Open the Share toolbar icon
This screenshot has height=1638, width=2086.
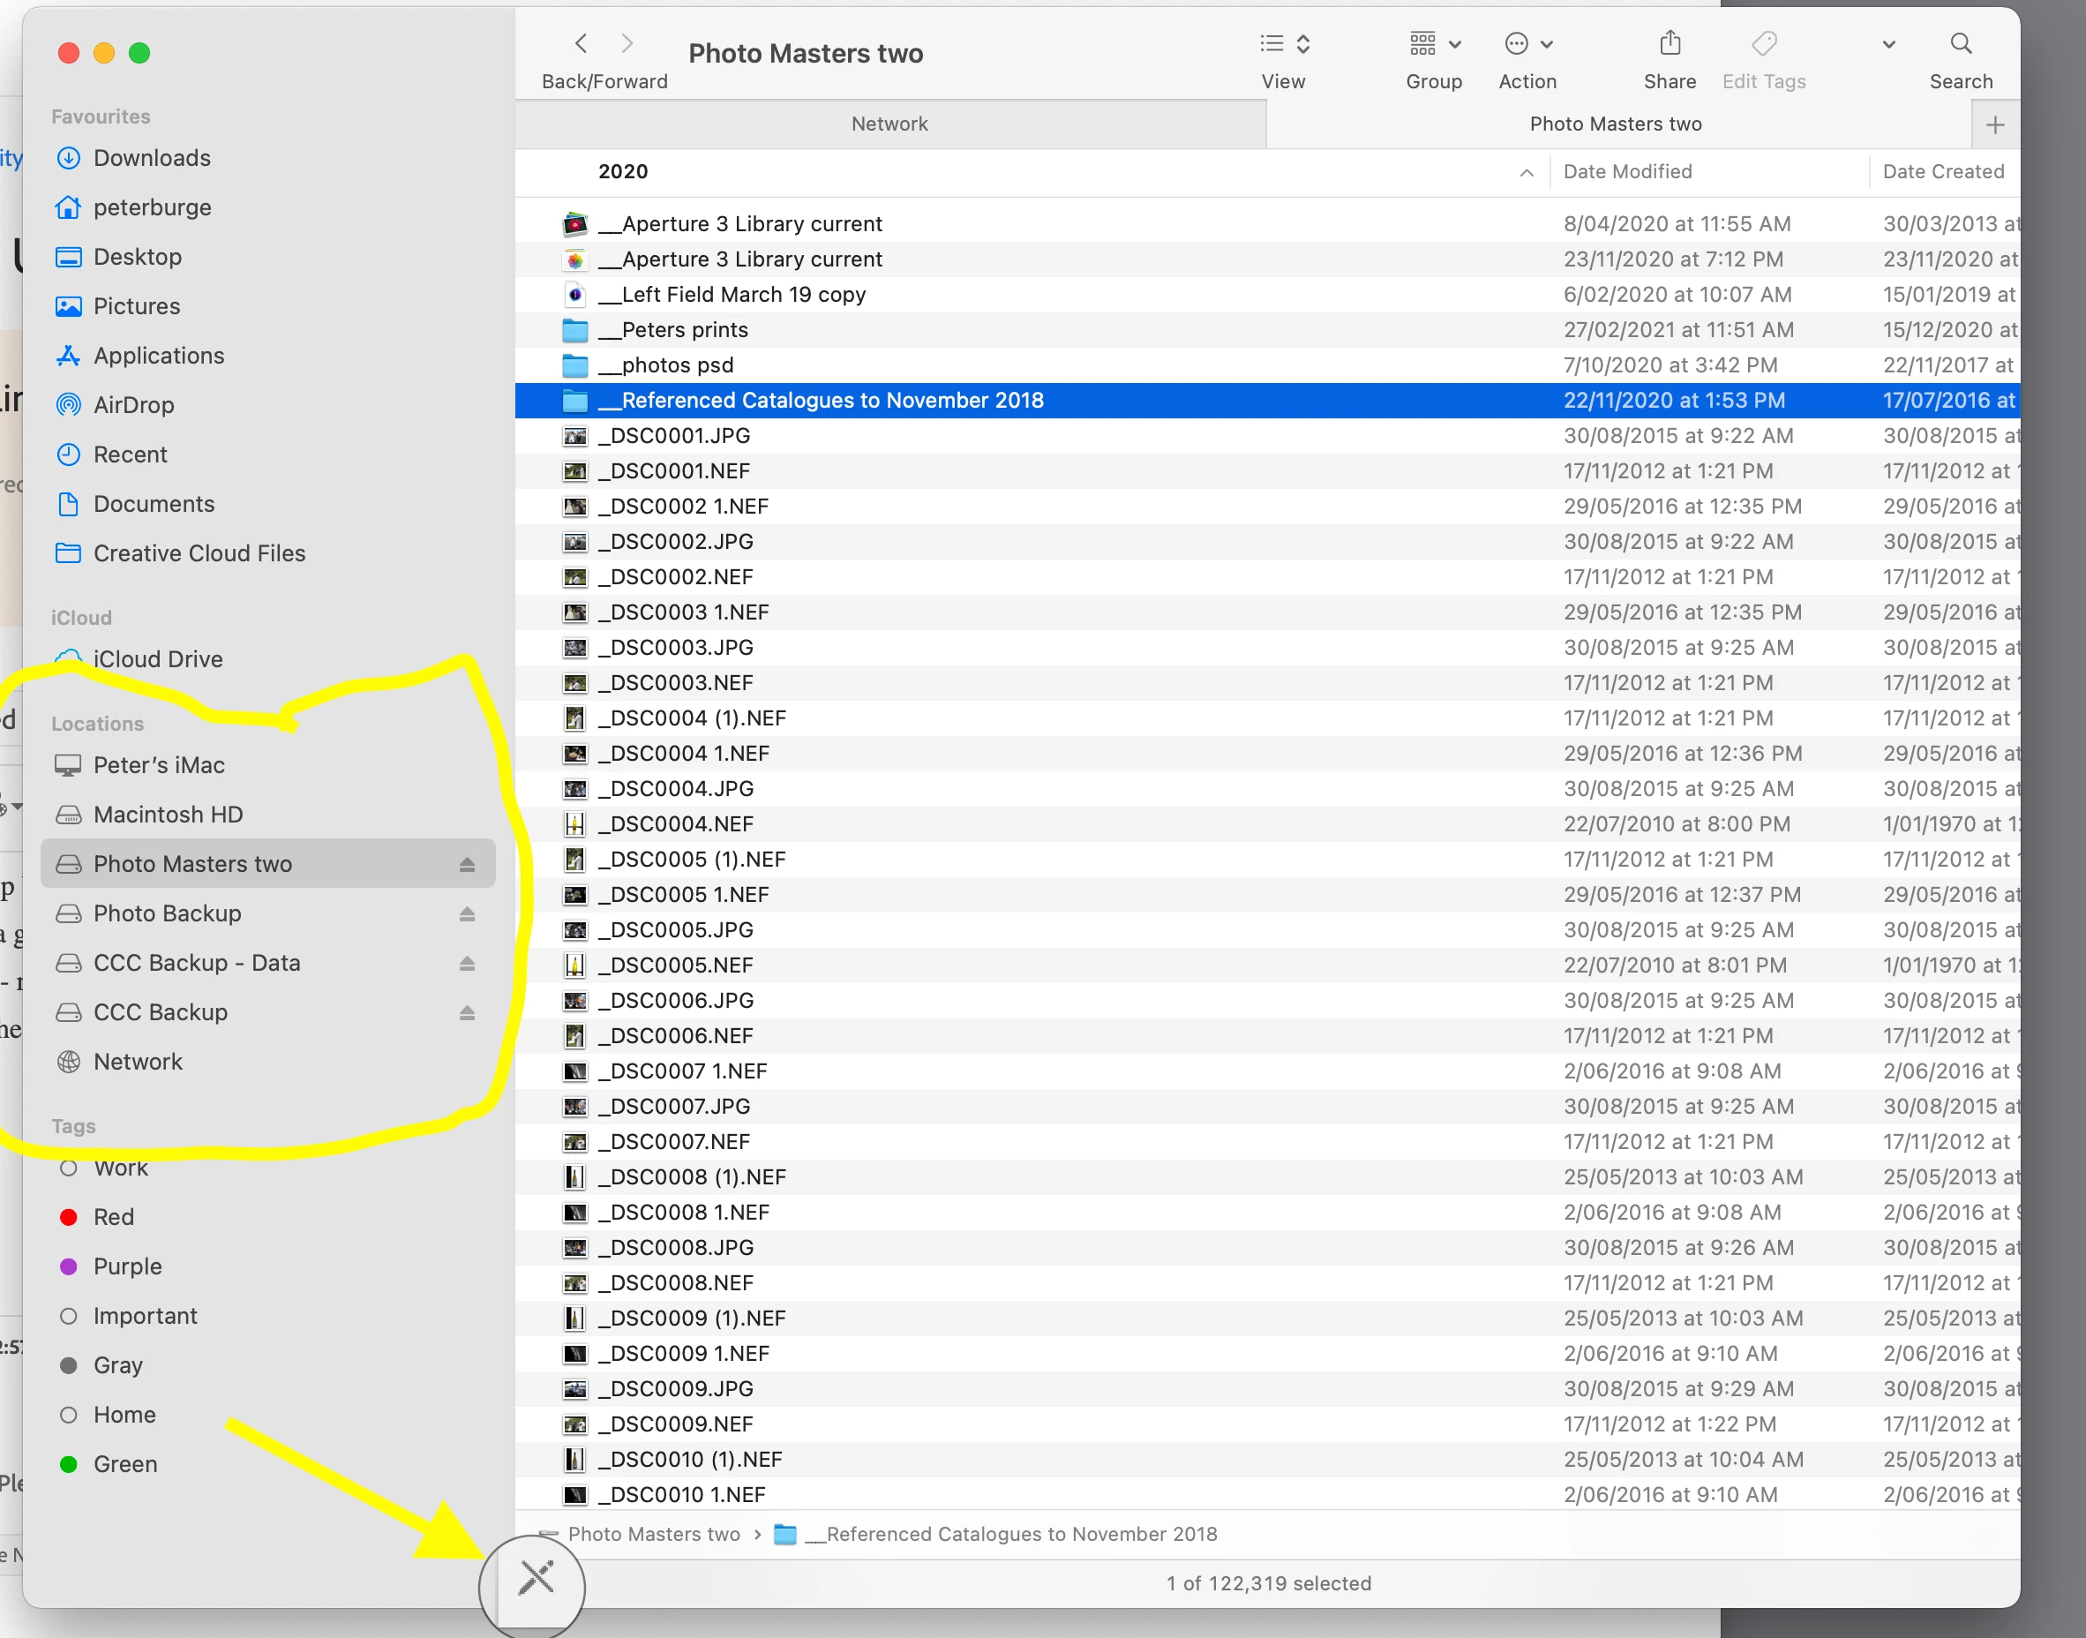pos(1670,44)
